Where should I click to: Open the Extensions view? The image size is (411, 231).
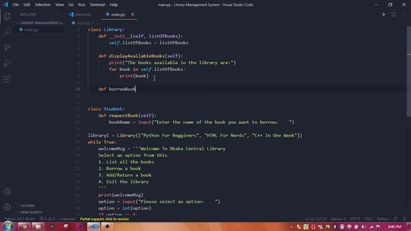(x=7, y=79)
